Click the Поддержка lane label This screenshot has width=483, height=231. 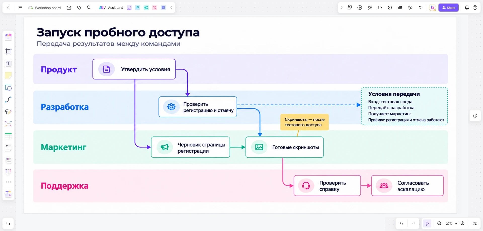pyautogui.click(x=65, y=186)
